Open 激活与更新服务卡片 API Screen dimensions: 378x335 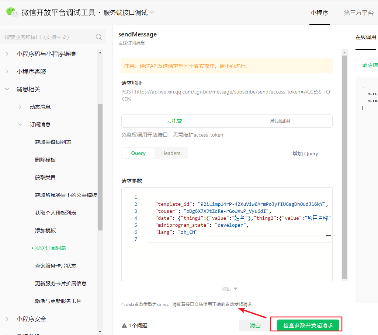pos(58,301)
